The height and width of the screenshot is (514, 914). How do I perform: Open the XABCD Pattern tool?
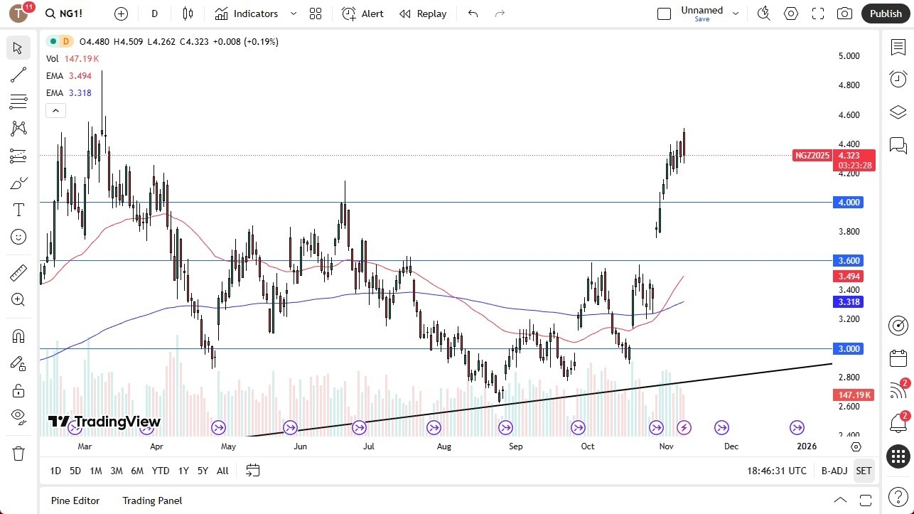coord(18,129)
